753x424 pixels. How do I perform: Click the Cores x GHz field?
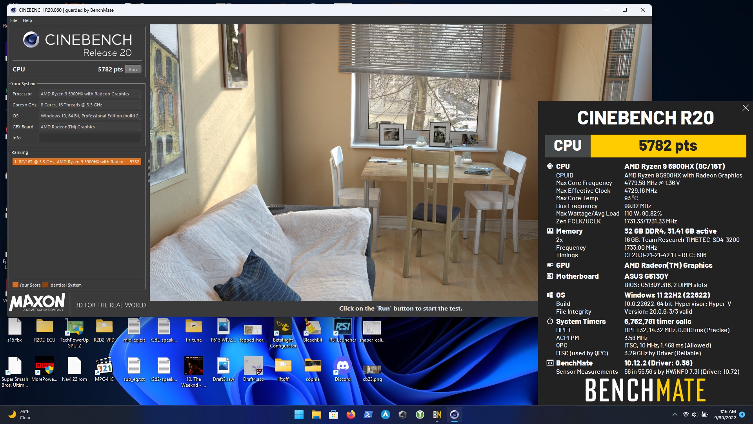coord(90,105)
